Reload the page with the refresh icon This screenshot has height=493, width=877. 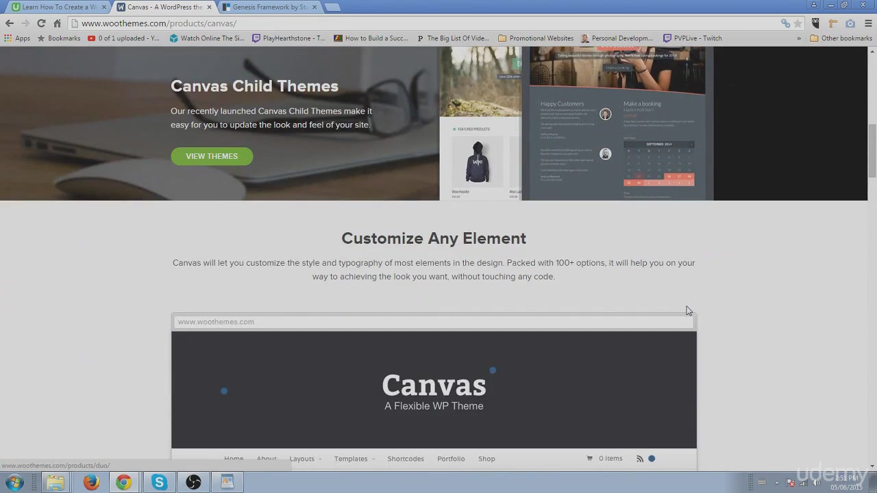pyautogui.click(x=41, y=23)
